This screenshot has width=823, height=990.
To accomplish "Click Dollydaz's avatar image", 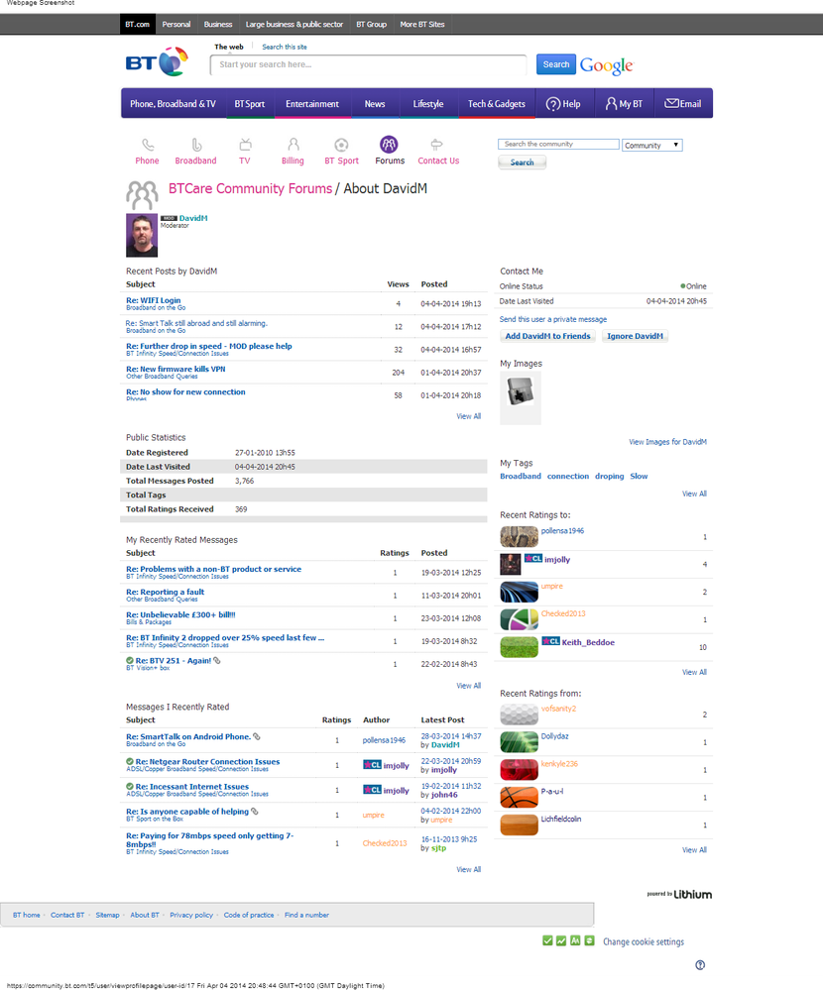I will 520,742.
